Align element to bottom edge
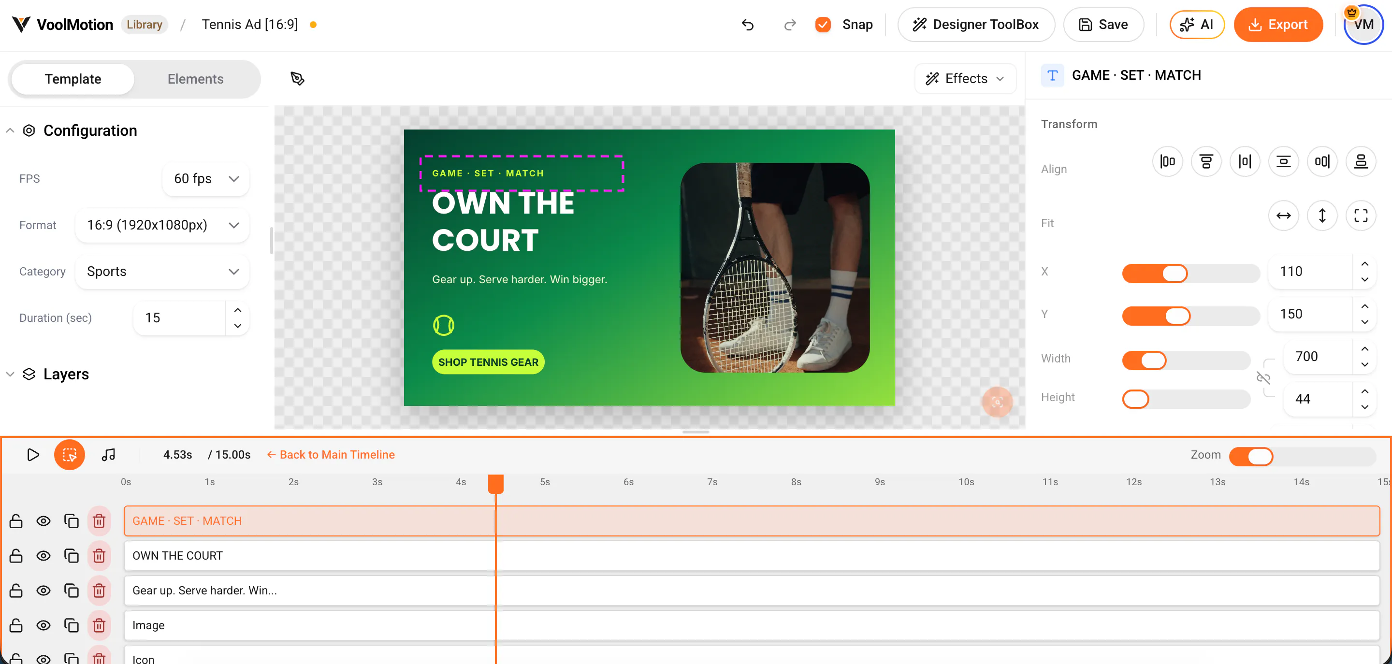 [x=1361, y=161]
